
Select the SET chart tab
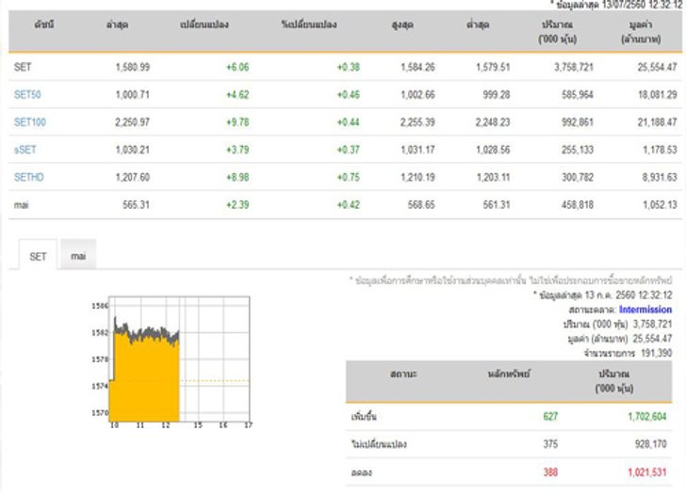point(38,256)
